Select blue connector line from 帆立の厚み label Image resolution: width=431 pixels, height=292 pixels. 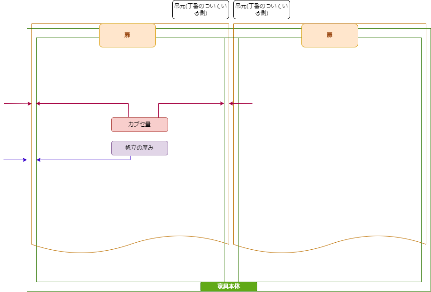(x=85, y=160)
